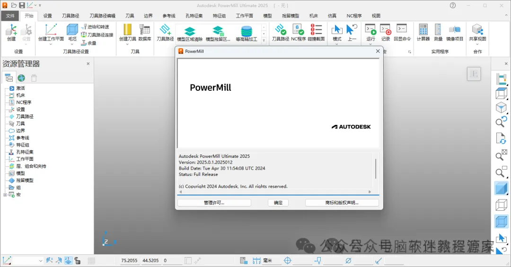This screenshot has height=267, width=511.
Task: Open 刀具路径连接 toolpath connections
Action: coord(97,35)
